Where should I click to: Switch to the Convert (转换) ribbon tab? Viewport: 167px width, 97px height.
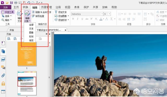pyautogui.click(x=26, y=7)
